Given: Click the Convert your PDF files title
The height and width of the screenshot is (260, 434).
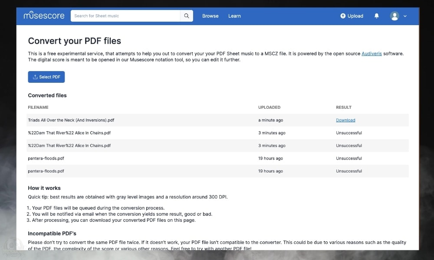Looking at the screenshot, I should (75, 41).
